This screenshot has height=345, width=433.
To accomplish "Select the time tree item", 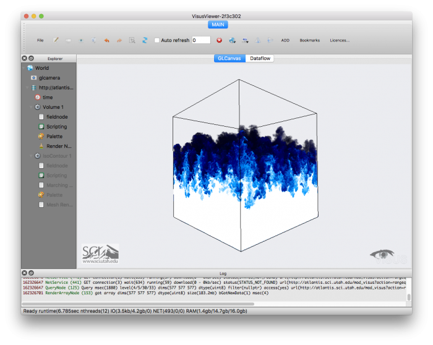I will click(x=49, y=97).
